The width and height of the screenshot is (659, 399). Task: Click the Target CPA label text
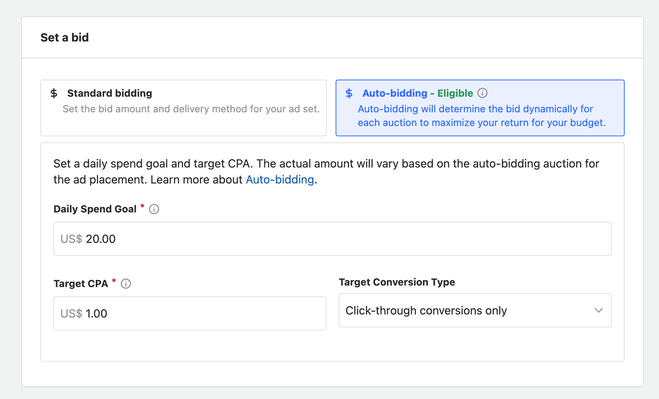pos(81,284)
